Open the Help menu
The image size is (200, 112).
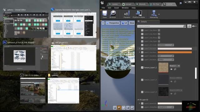click(x=133, y=8)
